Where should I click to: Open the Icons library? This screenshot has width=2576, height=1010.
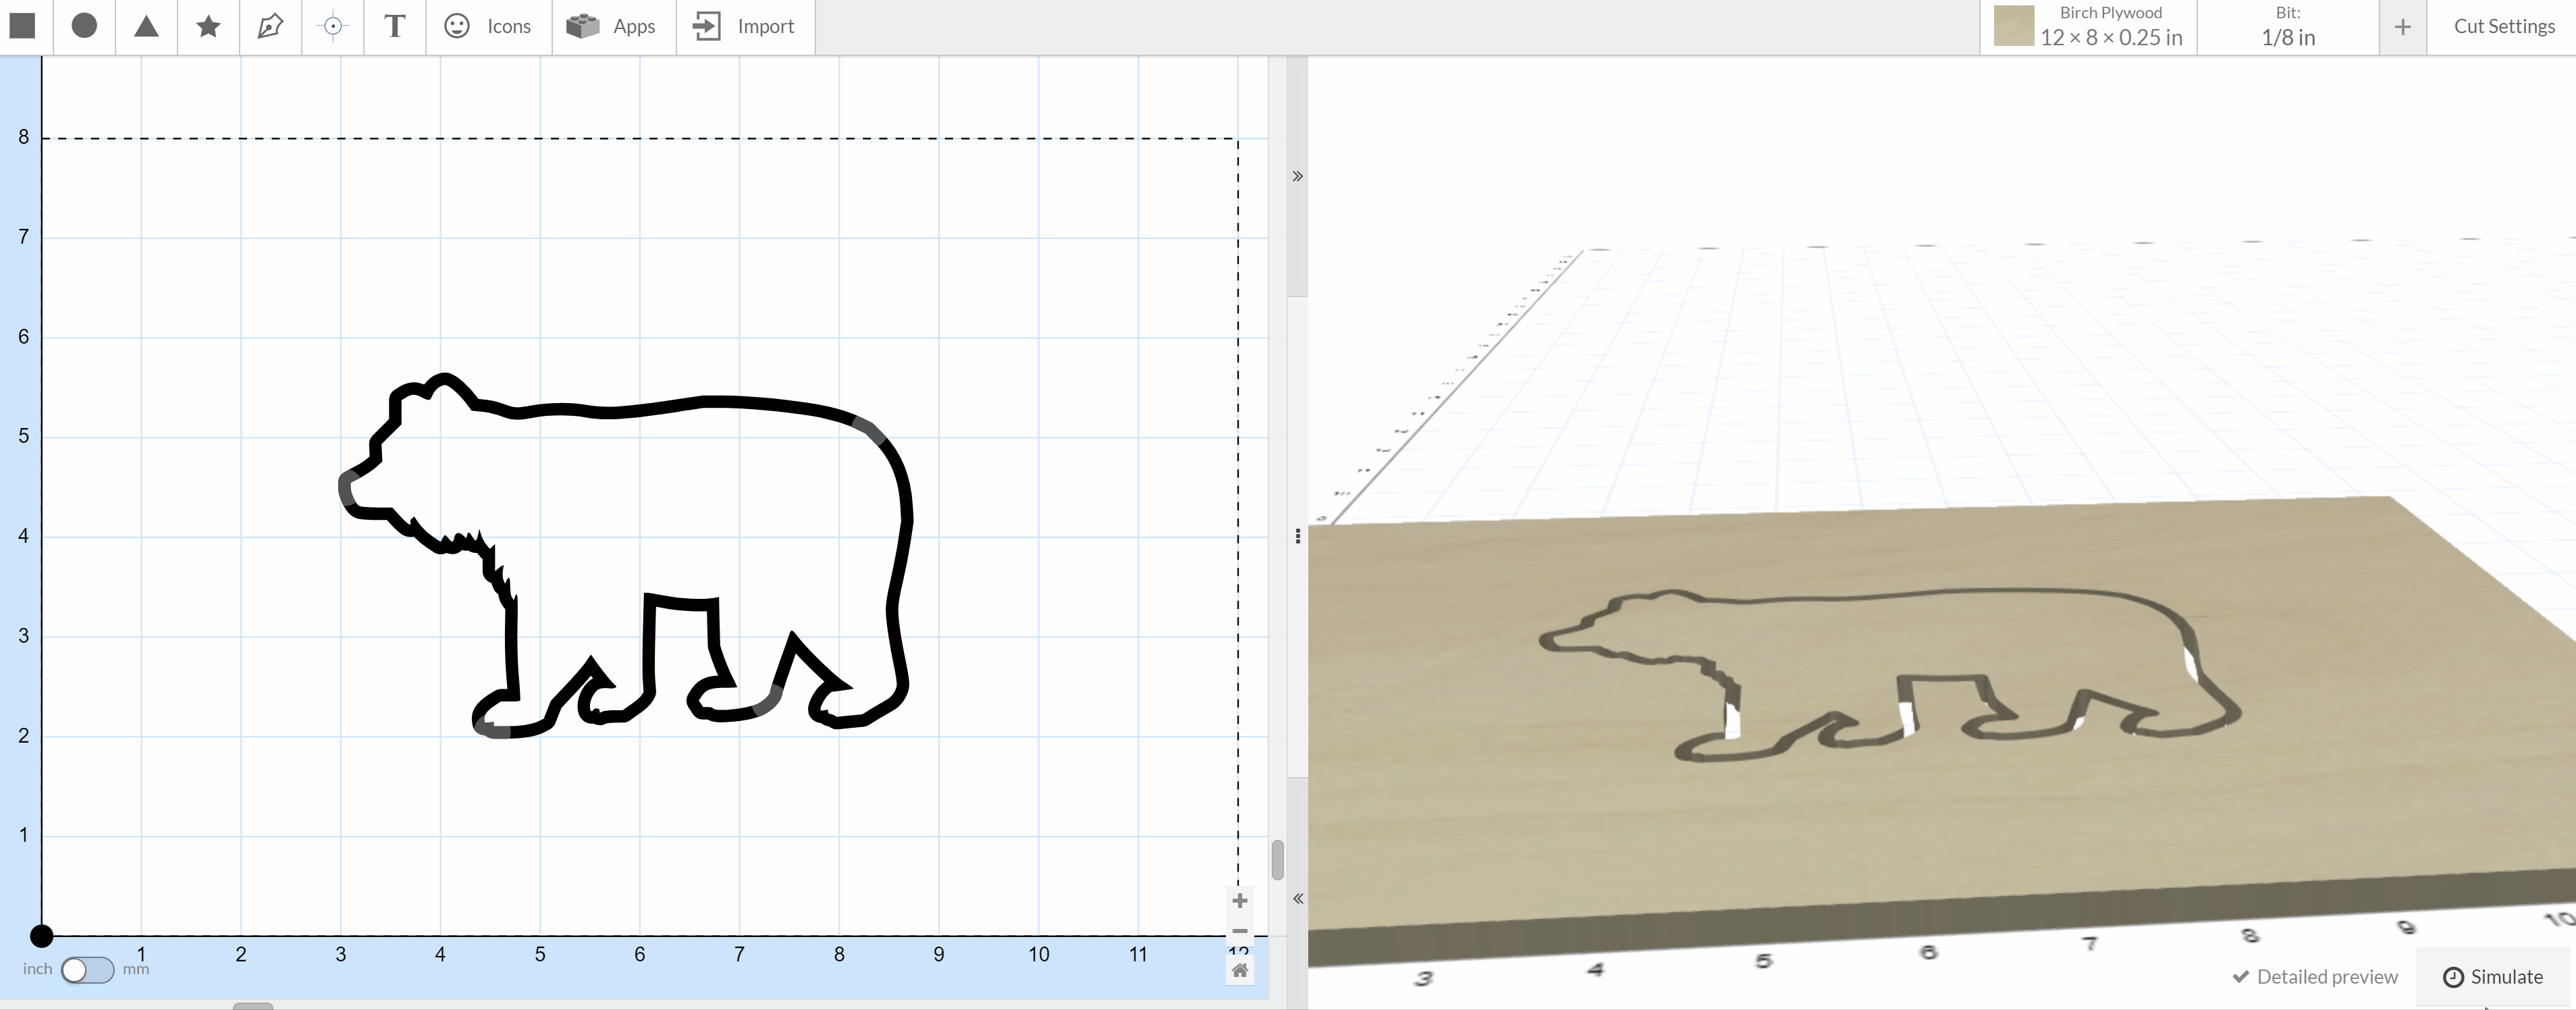[488, 26]
